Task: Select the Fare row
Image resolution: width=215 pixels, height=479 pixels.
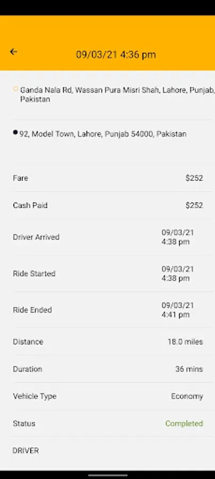Action: pyautogui.click(x=107, y=178)
